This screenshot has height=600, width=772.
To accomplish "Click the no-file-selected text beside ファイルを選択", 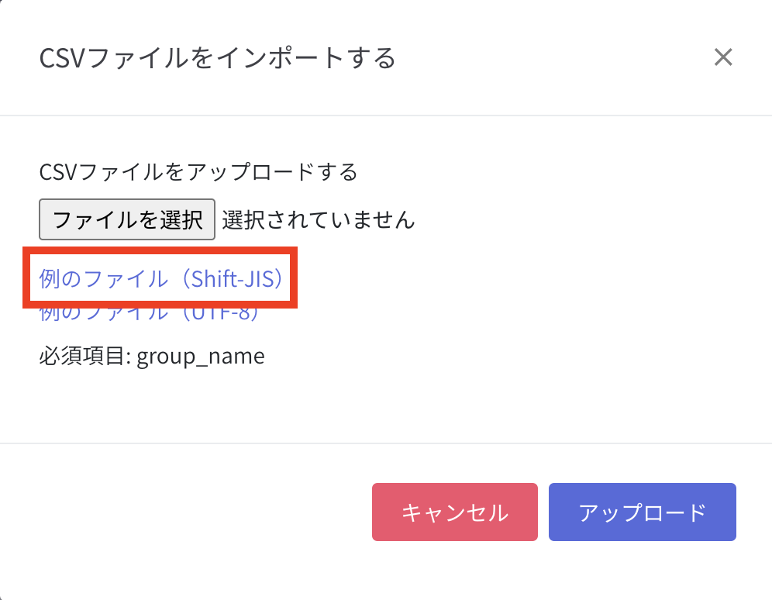I will tap(318, 220).
